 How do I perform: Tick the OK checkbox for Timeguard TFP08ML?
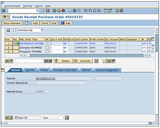pos(47,52)
